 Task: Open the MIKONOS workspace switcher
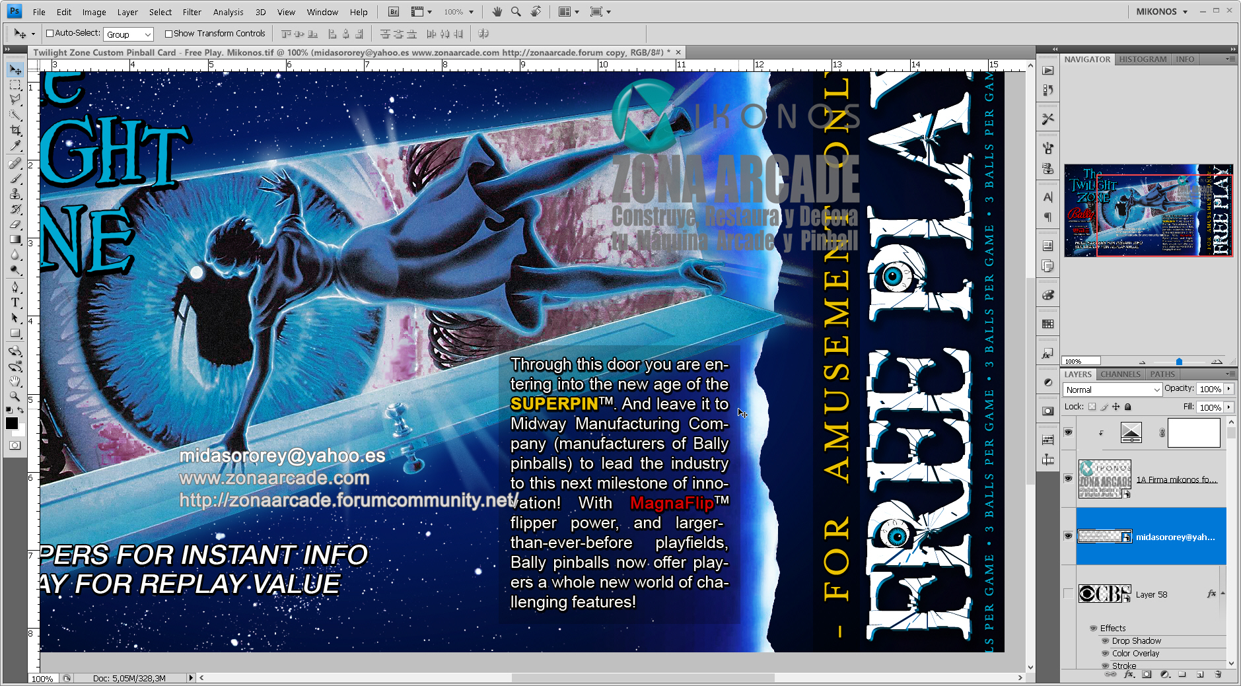tap(1162, 12)
